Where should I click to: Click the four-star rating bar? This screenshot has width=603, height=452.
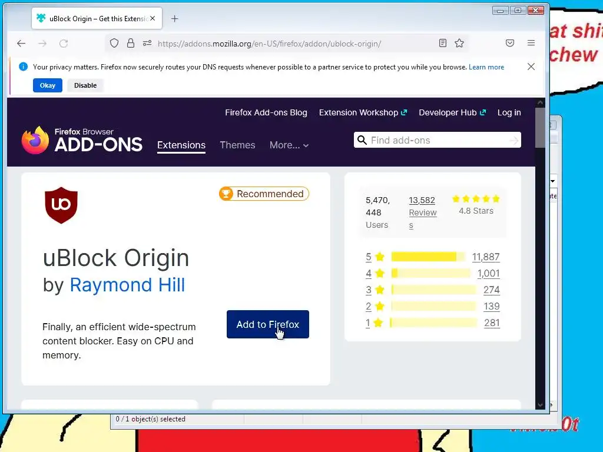(430, 273)
